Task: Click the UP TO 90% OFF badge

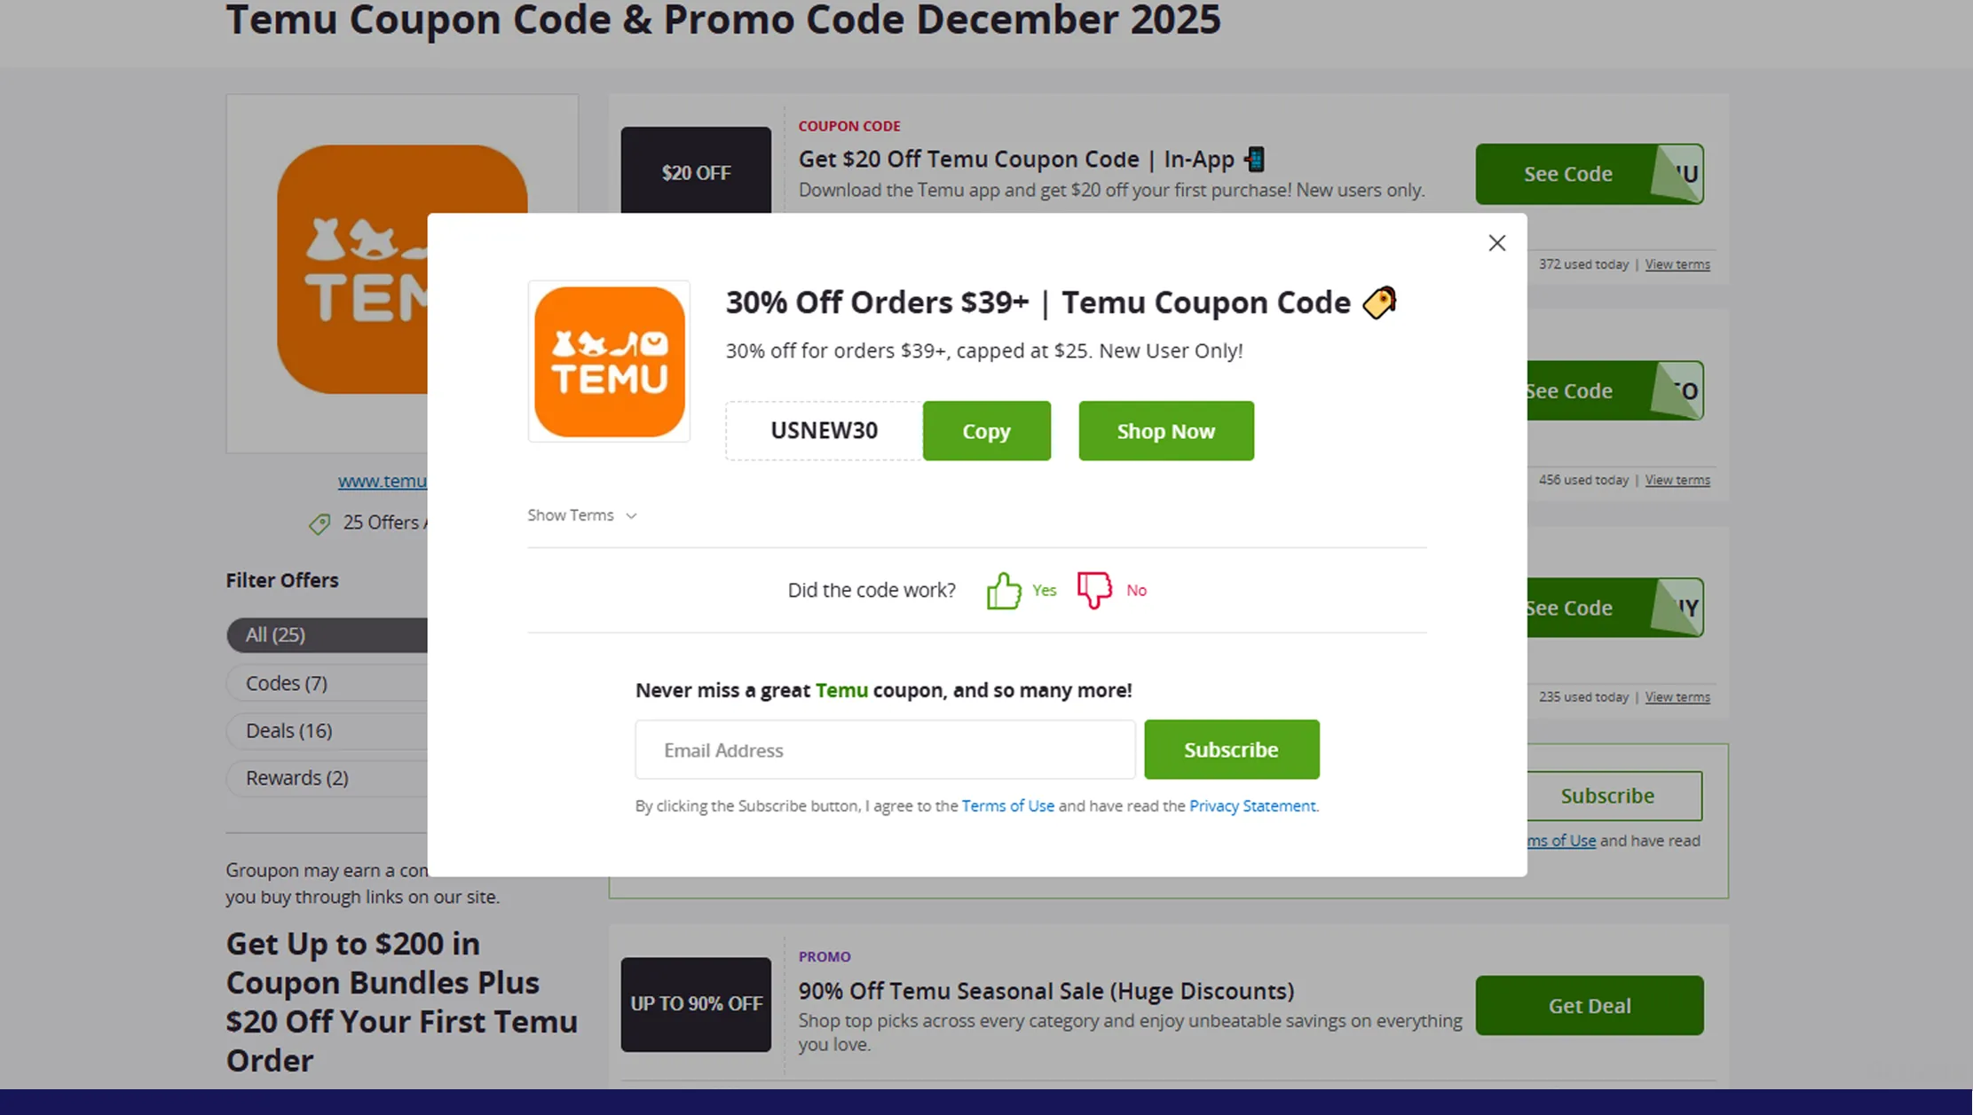Action: pos(696,1004)
